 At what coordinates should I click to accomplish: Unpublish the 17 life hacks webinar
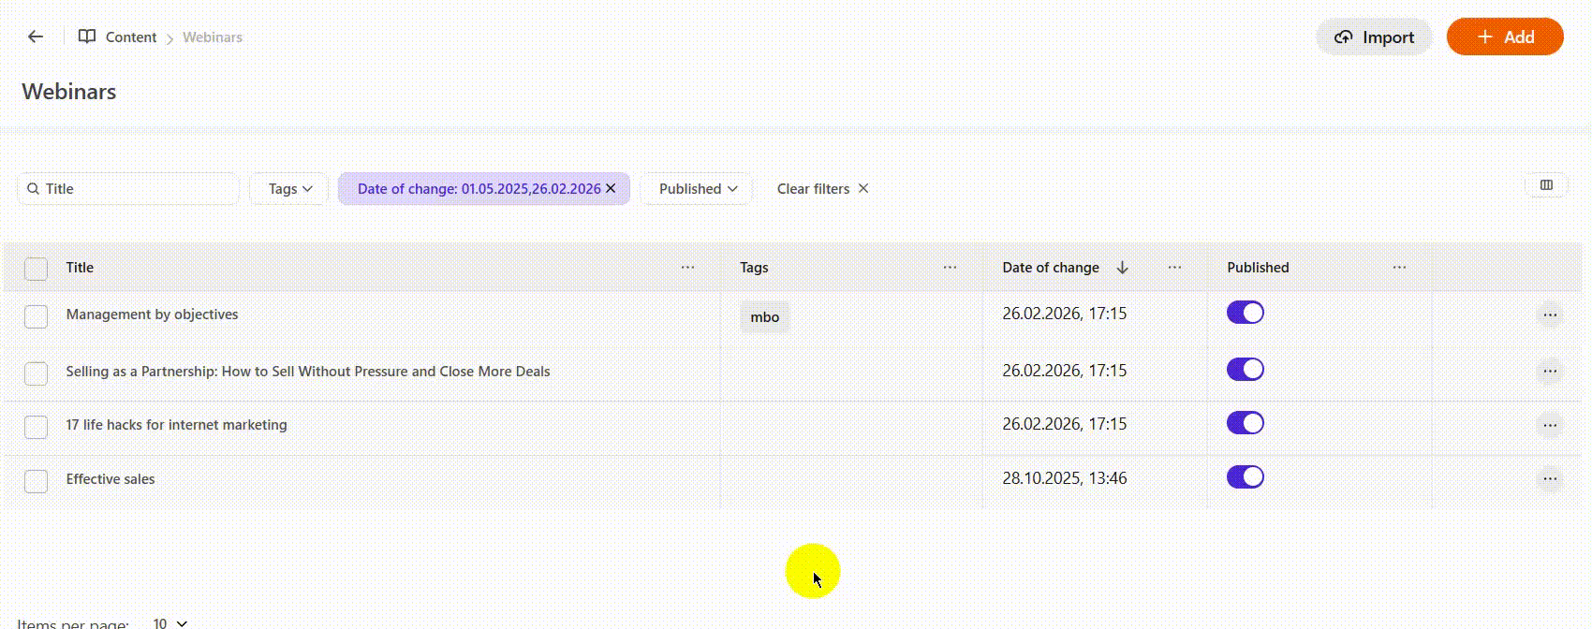pos(1245,423)
